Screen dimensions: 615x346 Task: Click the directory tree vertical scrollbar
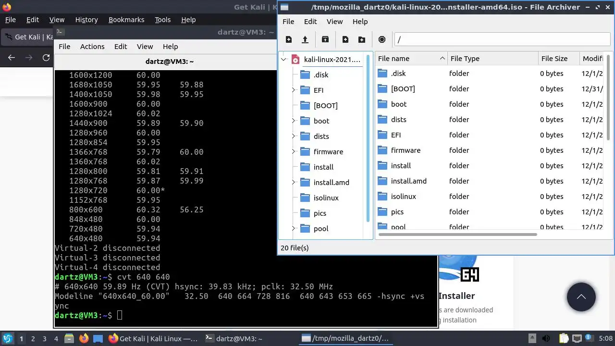click(369, 138)
